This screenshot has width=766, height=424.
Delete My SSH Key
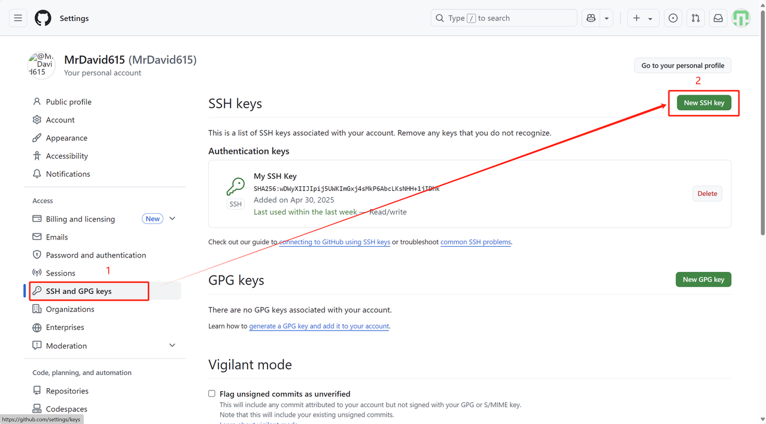point(707,193)
